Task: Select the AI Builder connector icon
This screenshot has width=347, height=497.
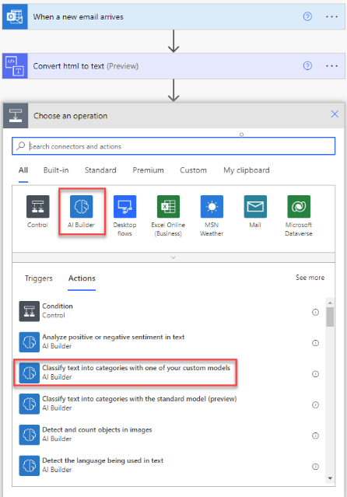Action: 82,206
